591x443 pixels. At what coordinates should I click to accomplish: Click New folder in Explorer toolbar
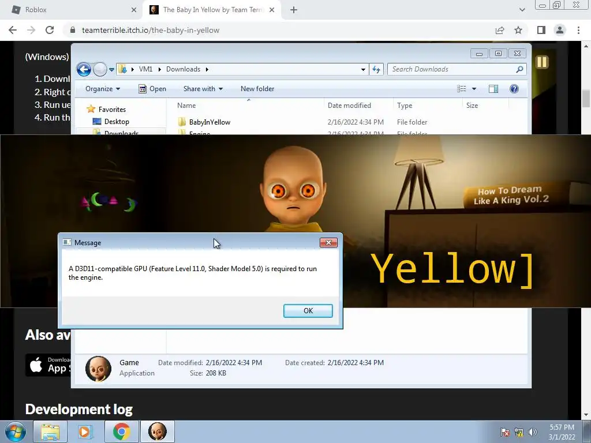tap(257, 89)
